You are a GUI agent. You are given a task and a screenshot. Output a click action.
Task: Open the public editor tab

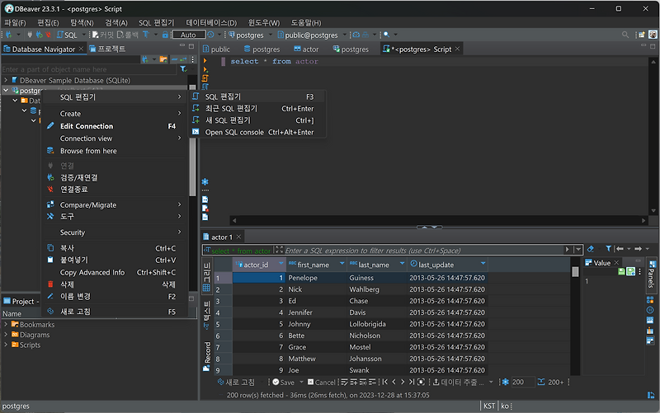[216, 49]
